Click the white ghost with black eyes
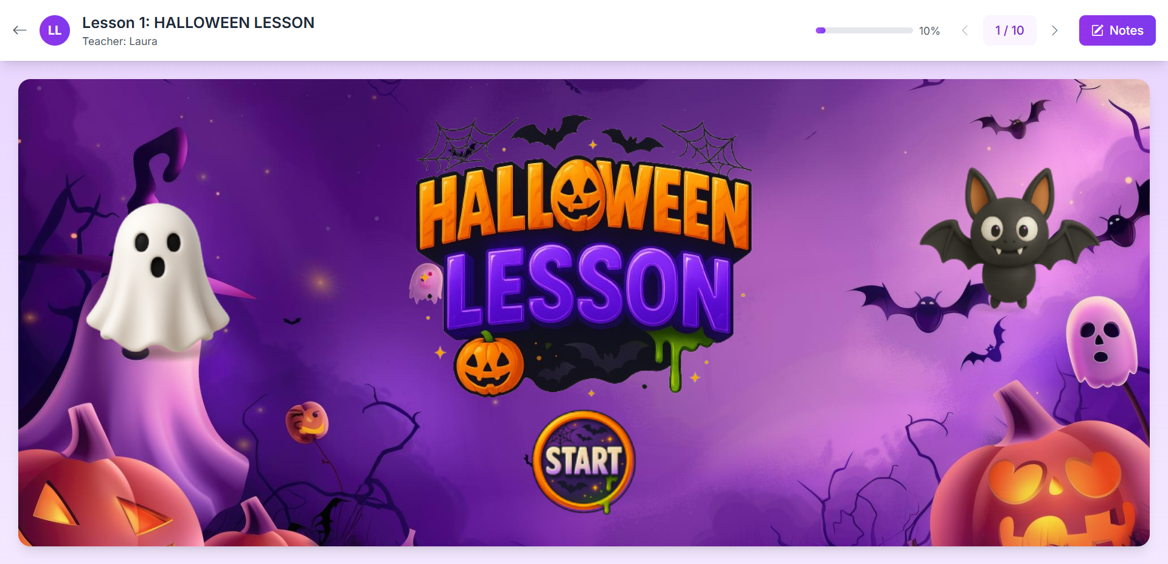 [158, 280]
